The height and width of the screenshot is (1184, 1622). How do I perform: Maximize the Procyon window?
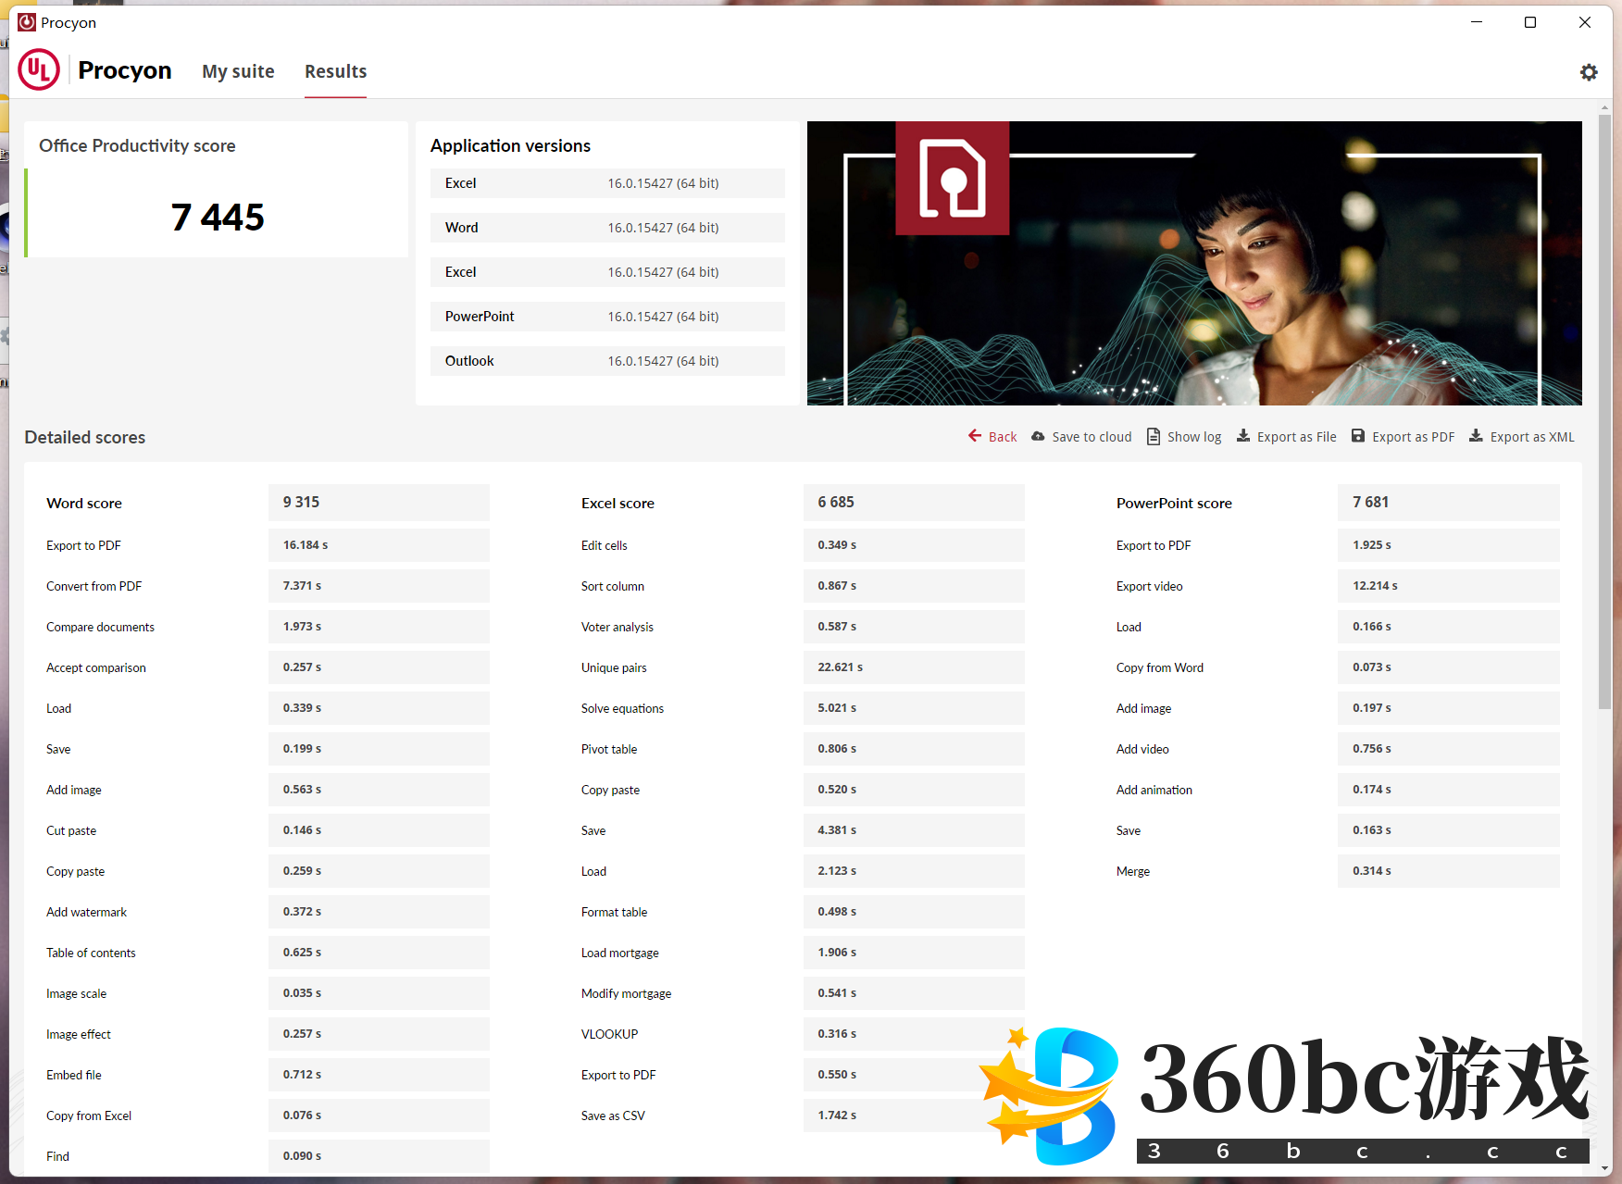[x=1530, y=22]
